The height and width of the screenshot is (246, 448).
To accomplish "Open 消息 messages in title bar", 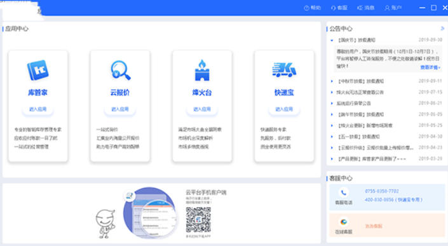I will (x=366, y=8).
